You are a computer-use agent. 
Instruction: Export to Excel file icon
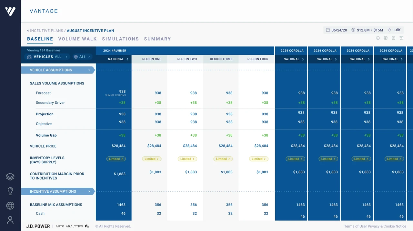point(394,38)
